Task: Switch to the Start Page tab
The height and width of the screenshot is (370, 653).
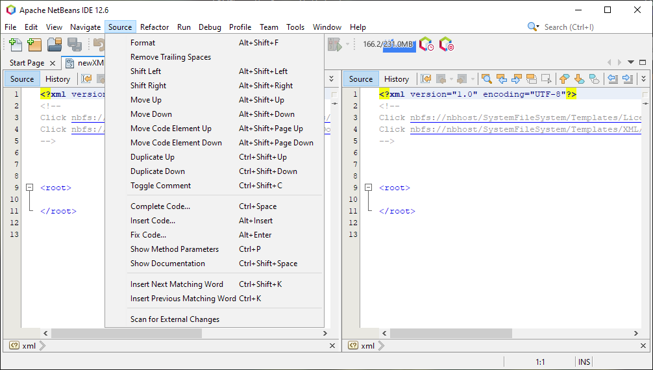Action: point(27,62)
